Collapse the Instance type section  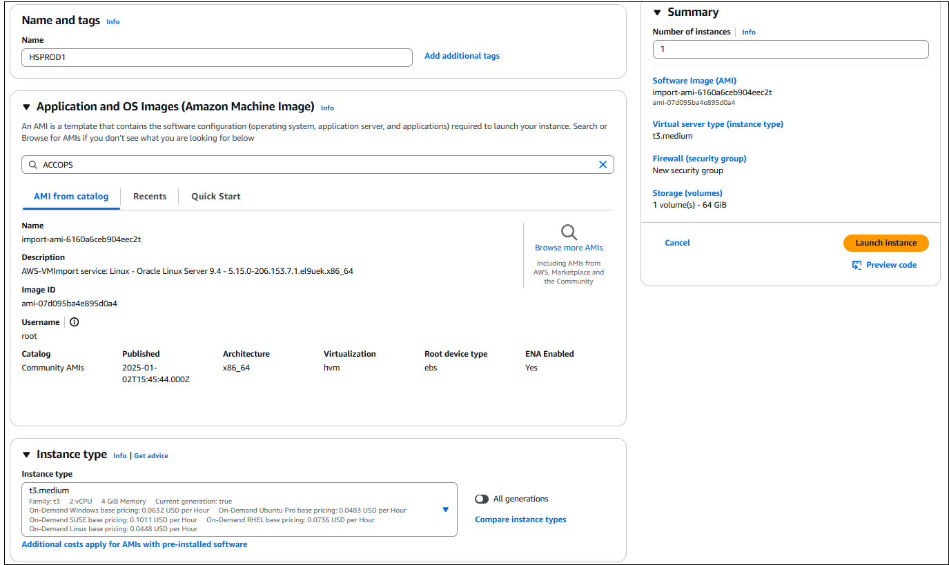(26, 454)
